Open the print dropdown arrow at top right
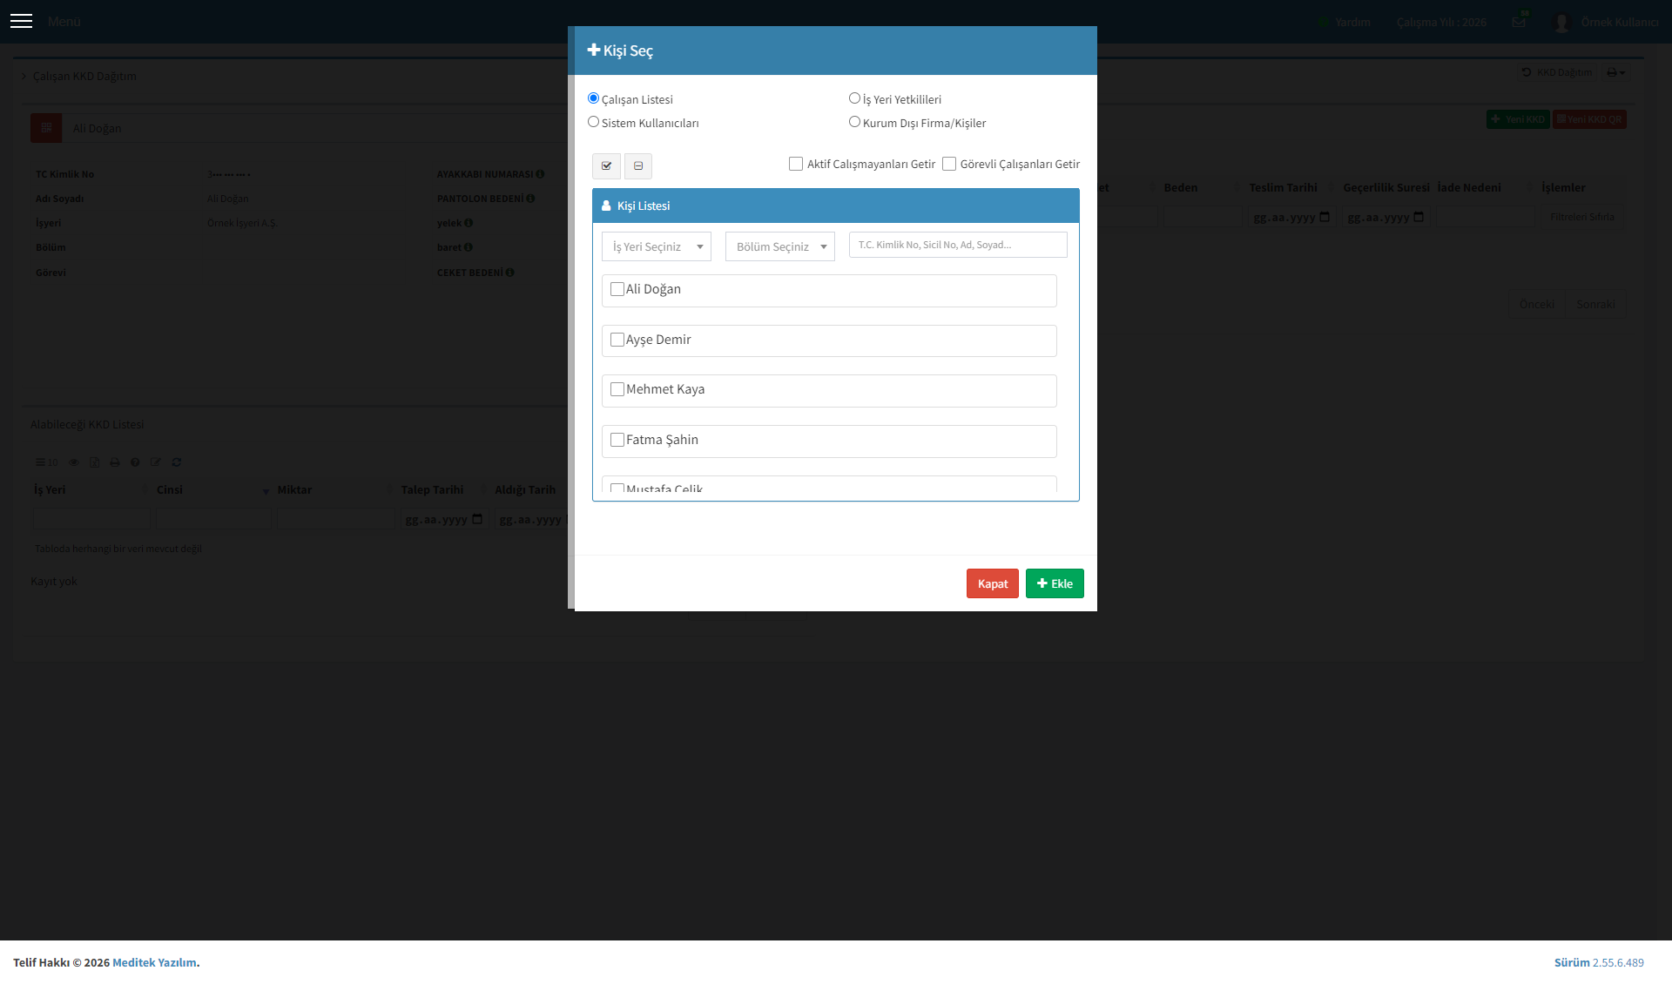This screenshot has width=1672, height=984. pyautogui.click(x=1622, y=73)
